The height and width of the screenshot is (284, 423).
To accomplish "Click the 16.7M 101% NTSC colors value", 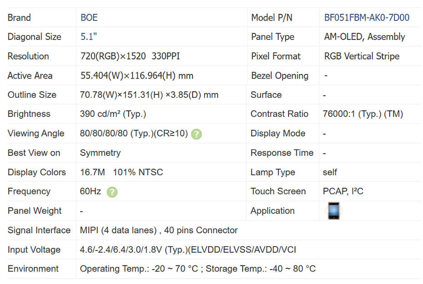I will pos(121,172).
